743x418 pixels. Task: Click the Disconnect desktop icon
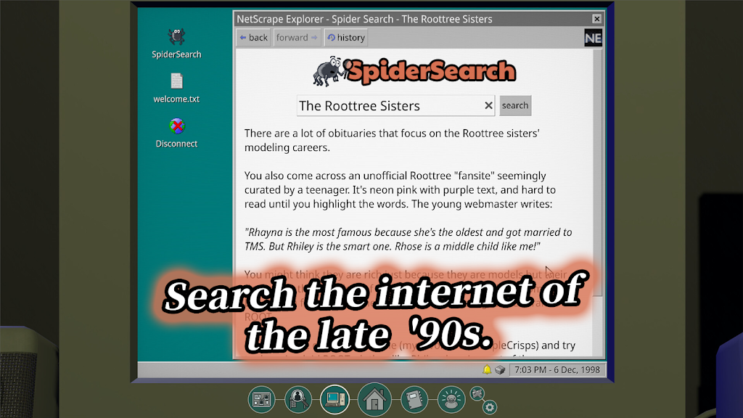[176, 134]
